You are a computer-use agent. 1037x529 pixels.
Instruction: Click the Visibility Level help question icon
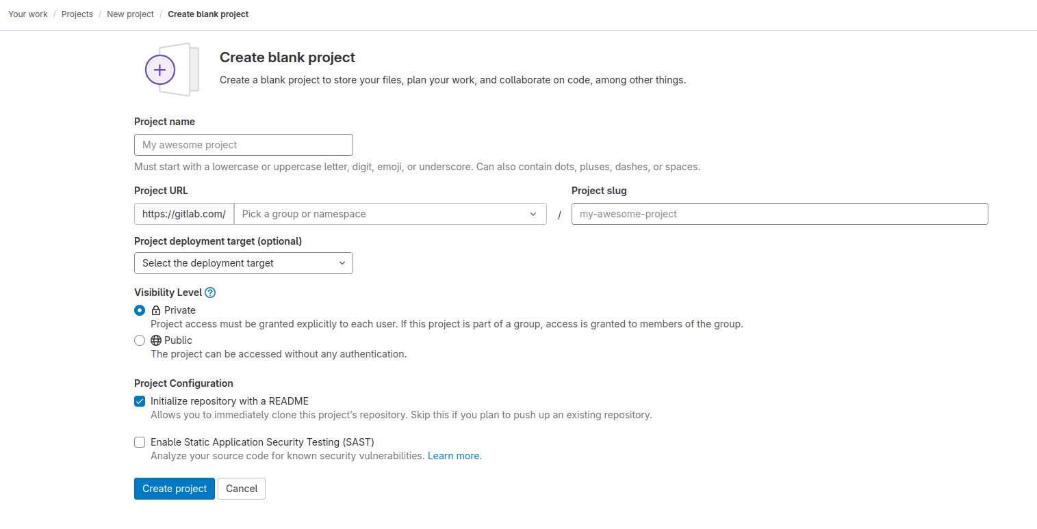(x=210, y=293)
